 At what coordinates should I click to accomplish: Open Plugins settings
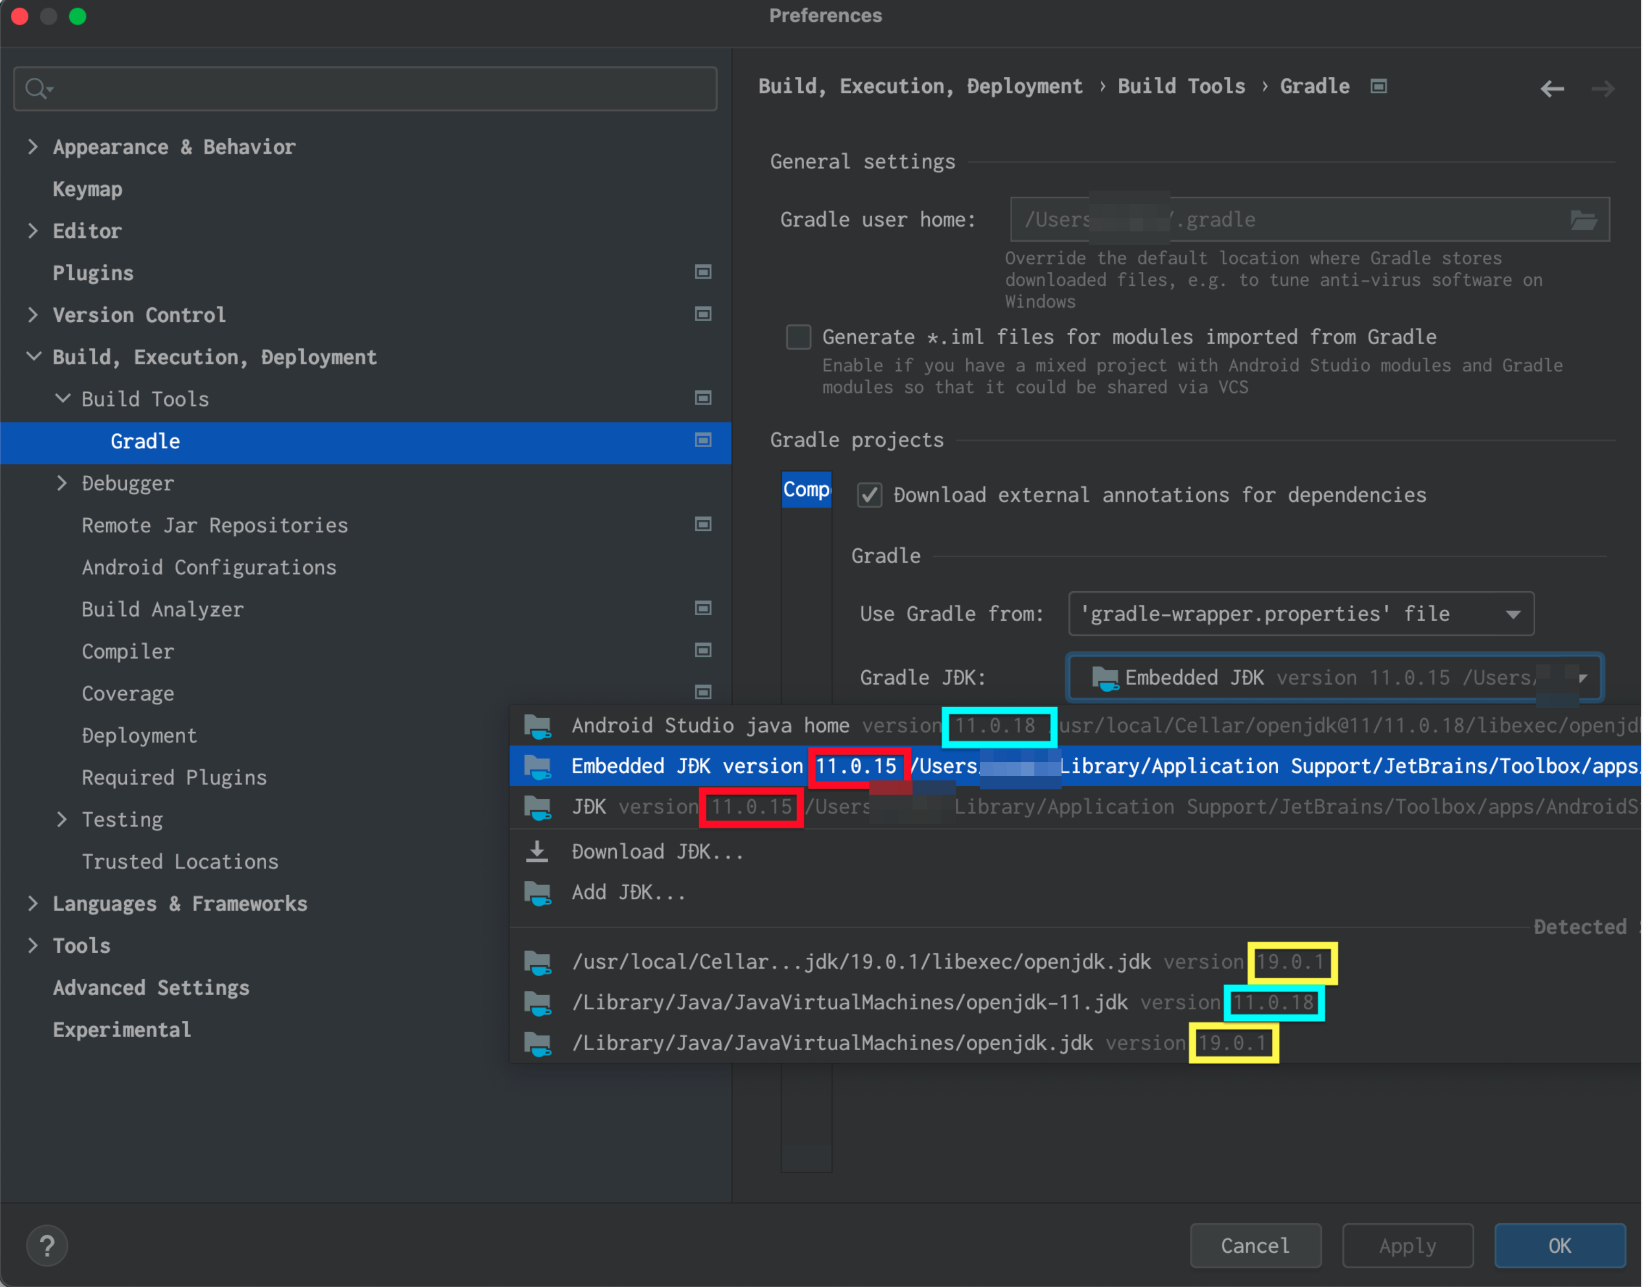[93, 273]
